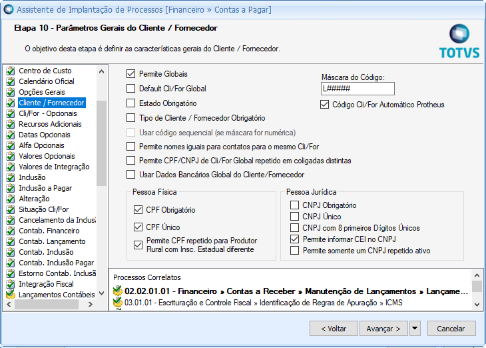Click the check icon beside Cancelamento da Inclusão

[11, 220]
